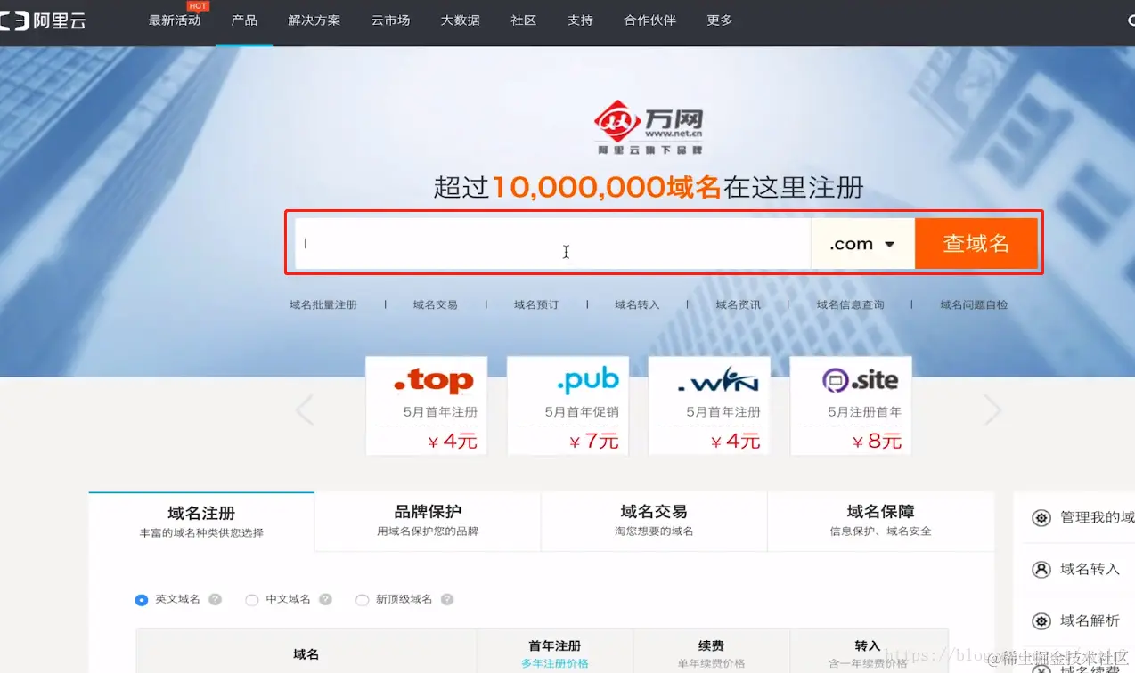Image resolution: width=1135 pixels, height=673 pixels.
Task: Click the 续费 column header
Action: point(711,646)
